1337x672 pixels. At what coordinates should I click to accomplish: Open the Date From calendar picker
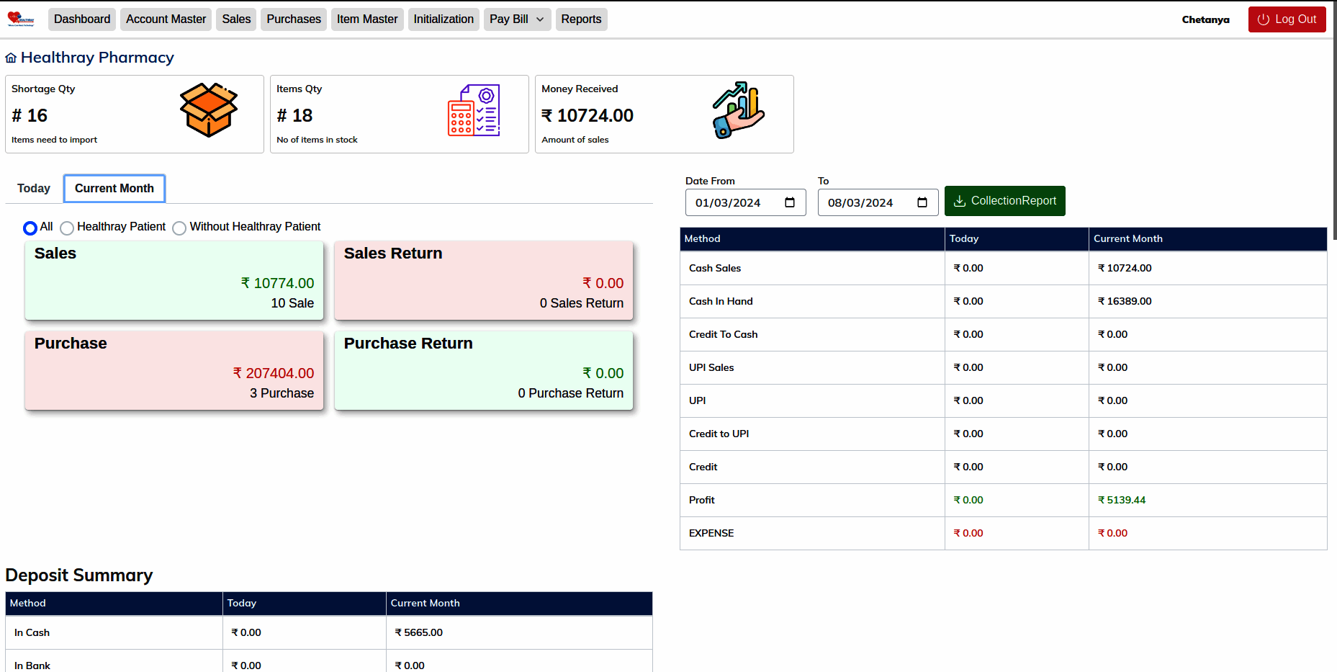click(x=789, y=202)
